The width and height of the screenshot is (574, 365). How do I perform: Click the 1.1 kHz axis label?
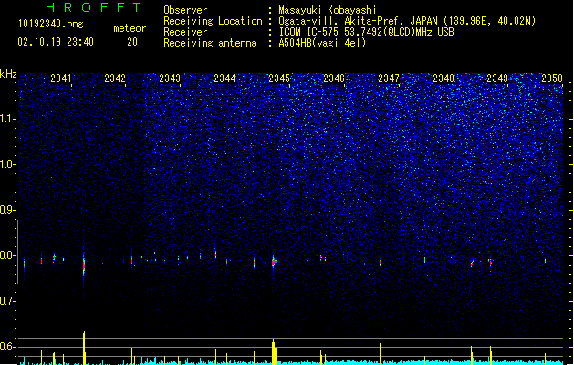tap(8, 119)
